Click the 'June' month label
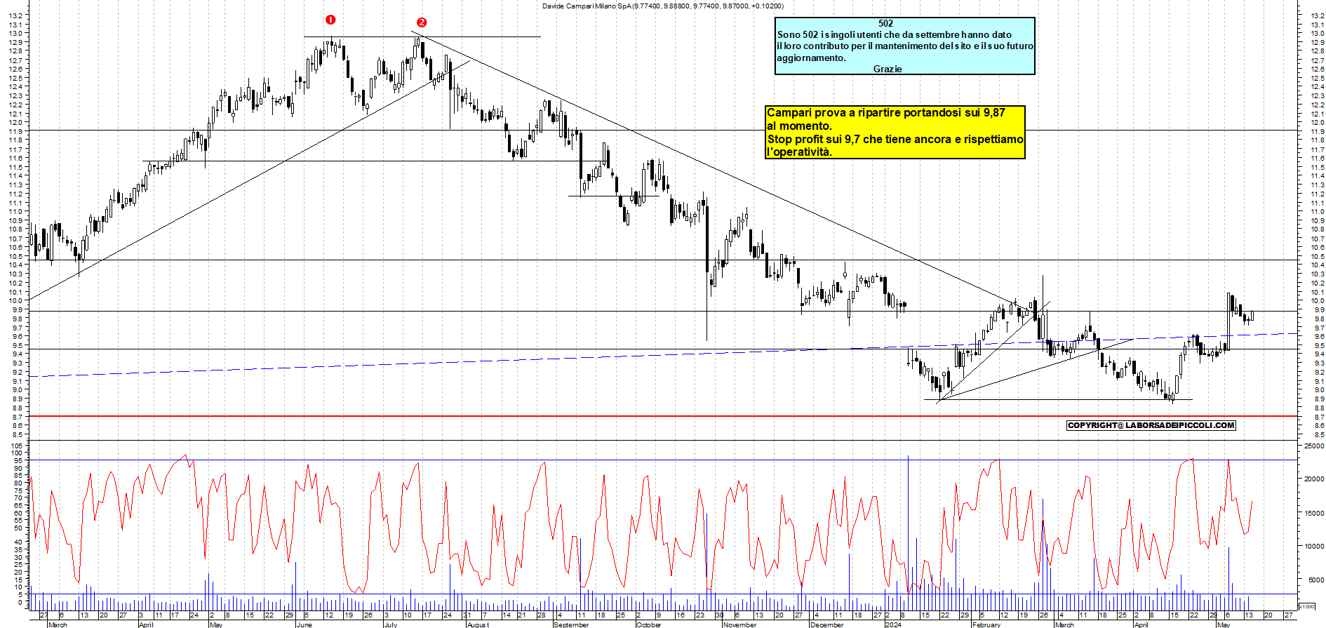 pyautogui.click(x=304, y=624)
